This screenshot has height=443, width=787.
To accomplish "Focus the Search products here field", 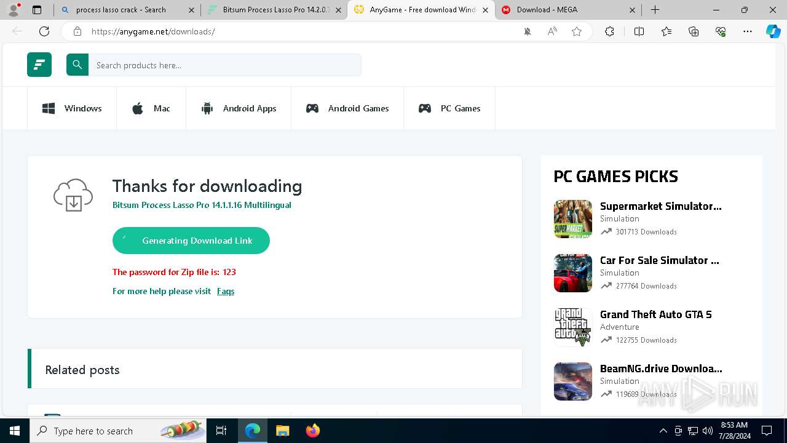I will (225, 65).
